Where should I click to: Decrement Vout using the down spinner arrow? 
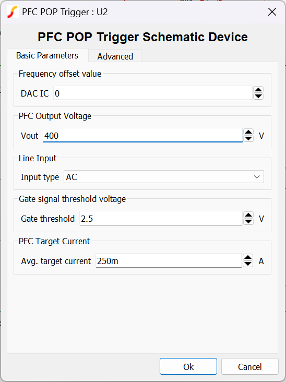pyautogui.click(x=248, y=138)
